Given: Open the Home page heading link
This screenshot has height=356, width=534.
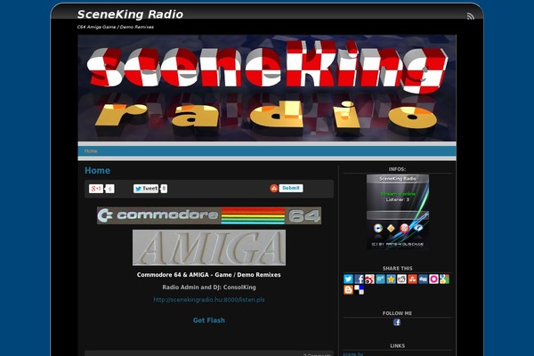Looking at the screenshot, I should (97, 170).
